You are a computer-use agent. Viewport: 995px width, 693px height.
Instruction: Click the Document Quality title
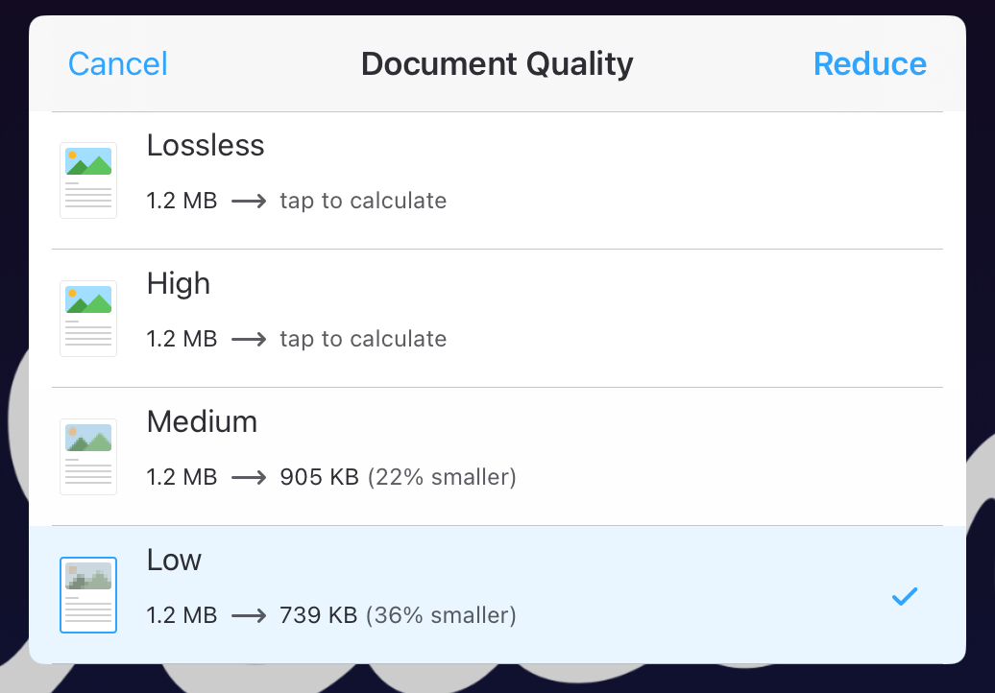coord(497,64)
